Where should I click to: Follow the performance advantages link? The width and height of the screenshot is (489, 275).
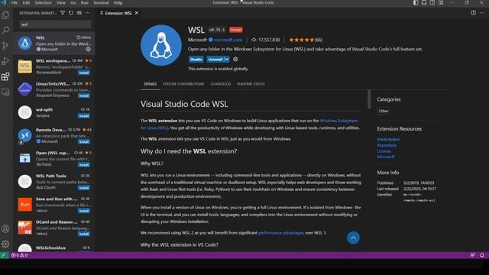coord(281,233)
